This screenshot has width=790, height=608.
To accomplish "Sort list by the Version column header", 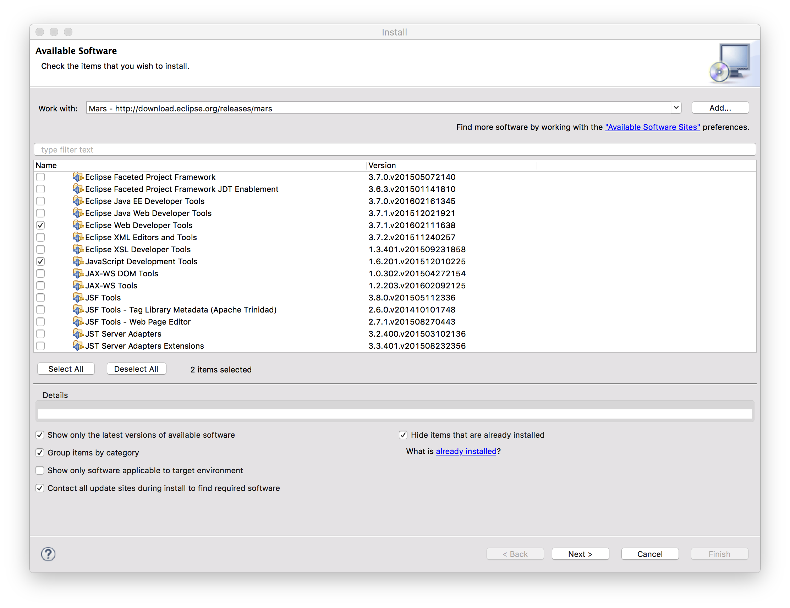I will coord(382,166).
